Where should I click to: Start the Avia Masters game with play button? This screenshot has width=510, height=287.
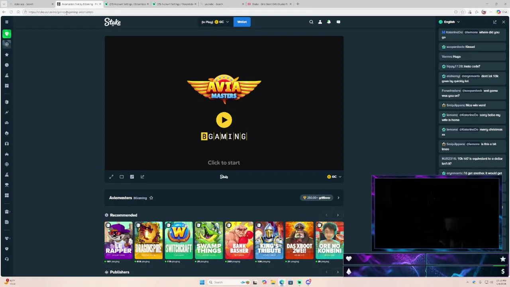pyautogui.click(x=224, y=120)
